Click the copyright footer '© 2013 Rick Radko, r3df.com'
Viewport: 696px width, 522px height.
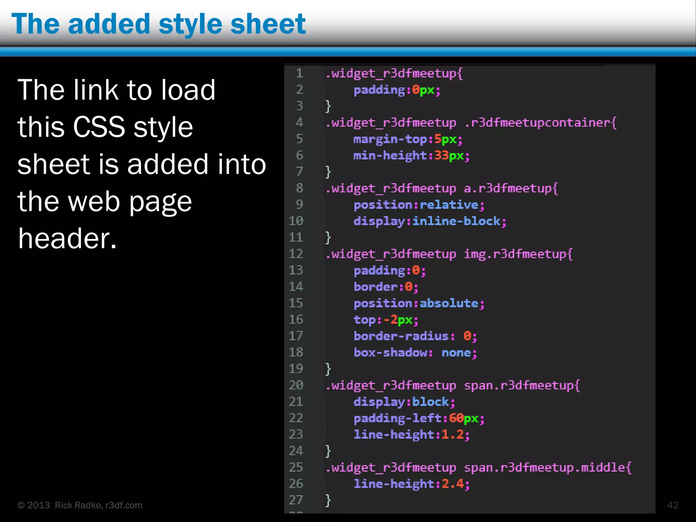[80, 505]
